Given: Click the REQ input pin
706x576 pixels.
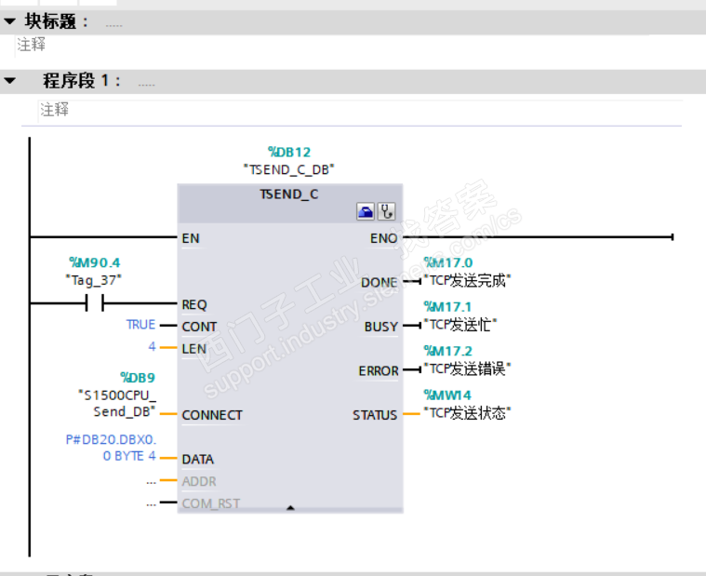Looking at the screenshot, I should (194, 305).
